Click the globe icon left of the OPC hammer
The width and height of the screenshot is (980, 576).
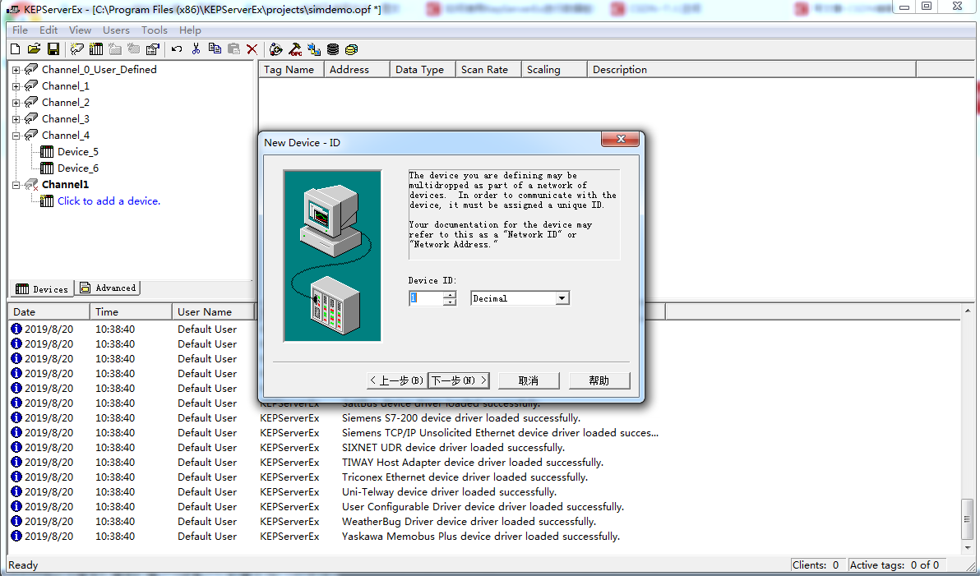pyautogui.click(x=275, y=48)
